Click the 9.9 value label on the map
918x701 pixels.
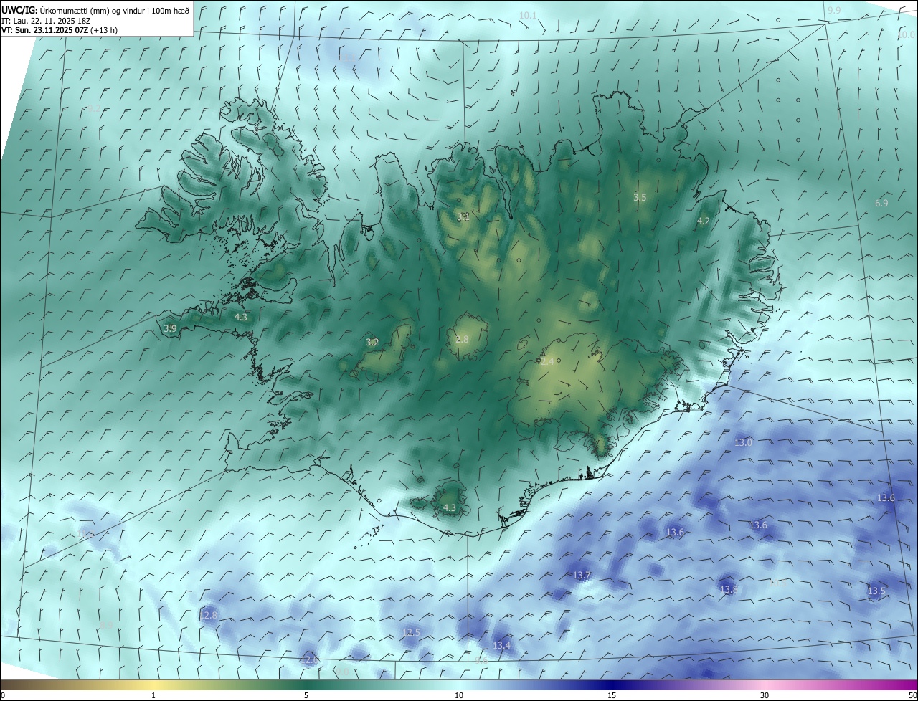[x=834, y=10]
